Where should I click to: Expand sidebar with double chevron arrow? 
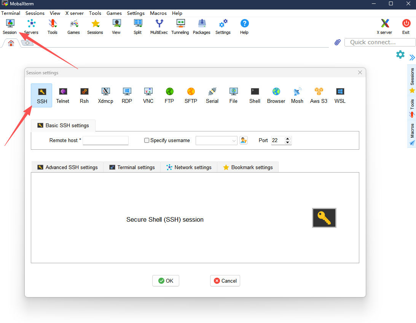(412, 58)
